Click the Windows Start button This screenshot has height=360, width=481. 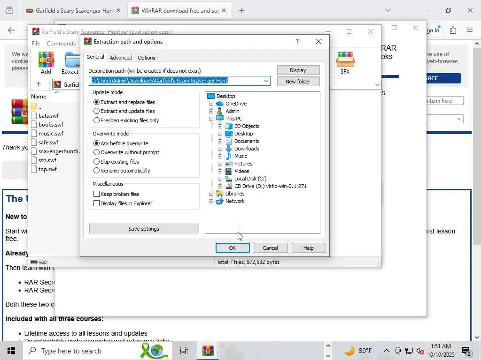[11, 351]
